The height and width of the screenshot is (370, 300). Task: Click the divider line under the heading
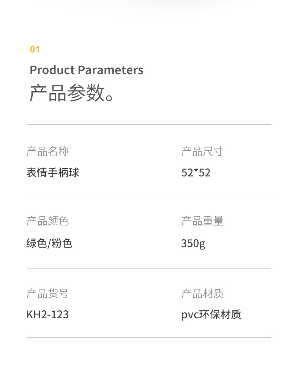[148, 124]
